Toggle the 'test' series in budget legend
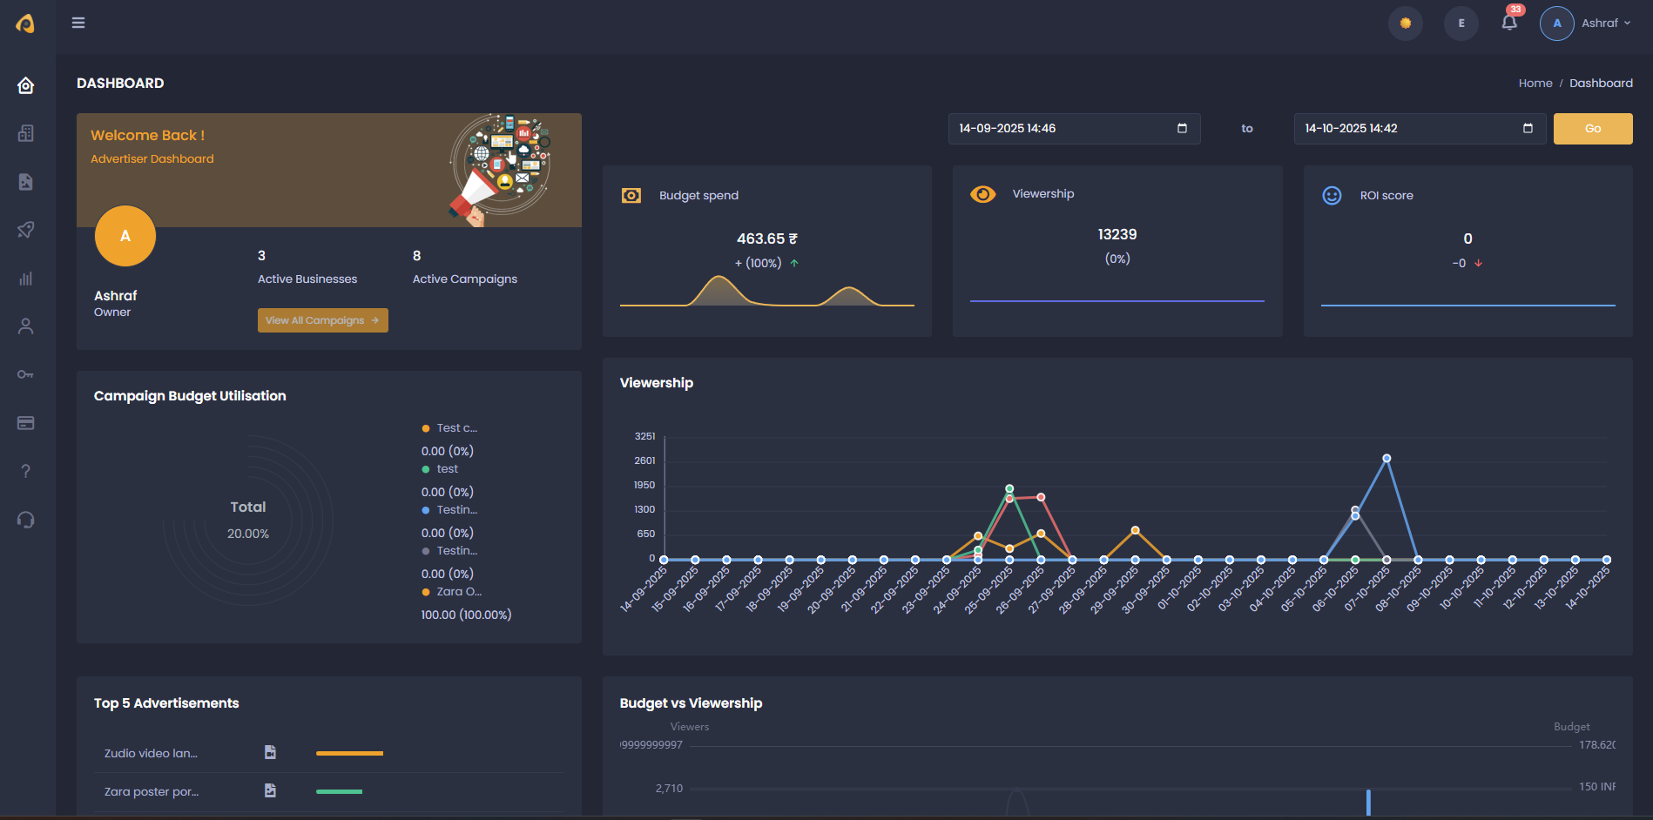 [440, 468]
